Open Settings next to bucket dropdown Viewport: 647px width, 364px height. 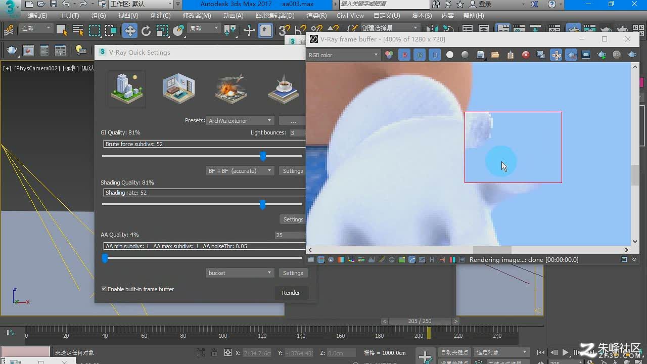[x=293, y=273]
